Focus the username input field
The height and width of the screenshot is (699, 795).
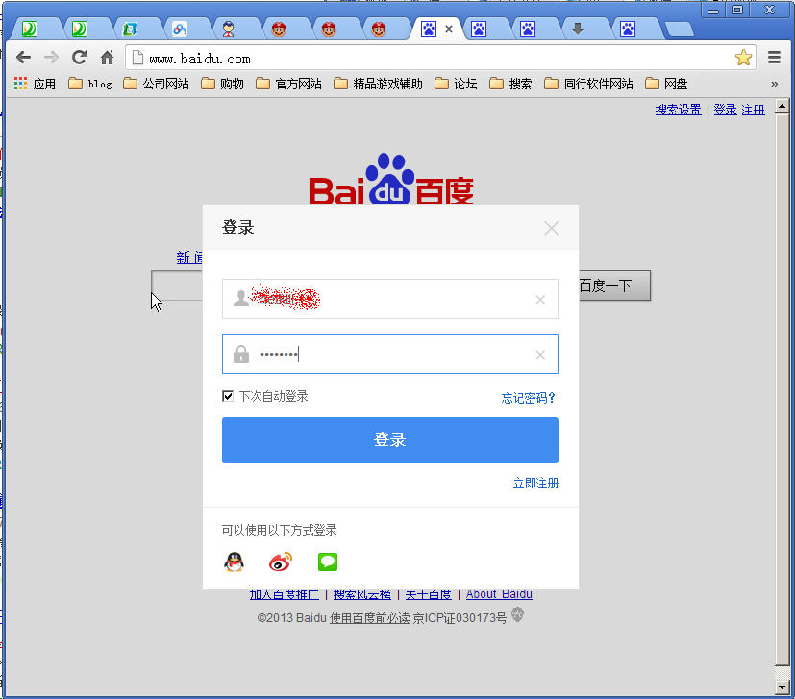390,299
